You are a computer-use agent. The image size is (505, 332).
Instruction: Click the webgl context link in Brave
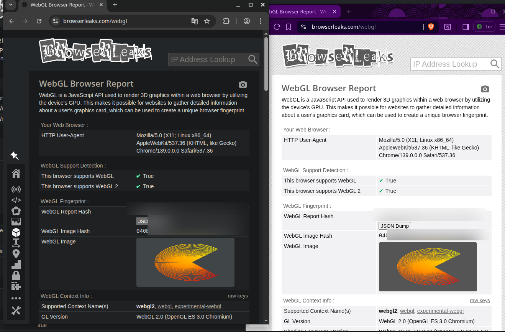click(x=407, y=311)
